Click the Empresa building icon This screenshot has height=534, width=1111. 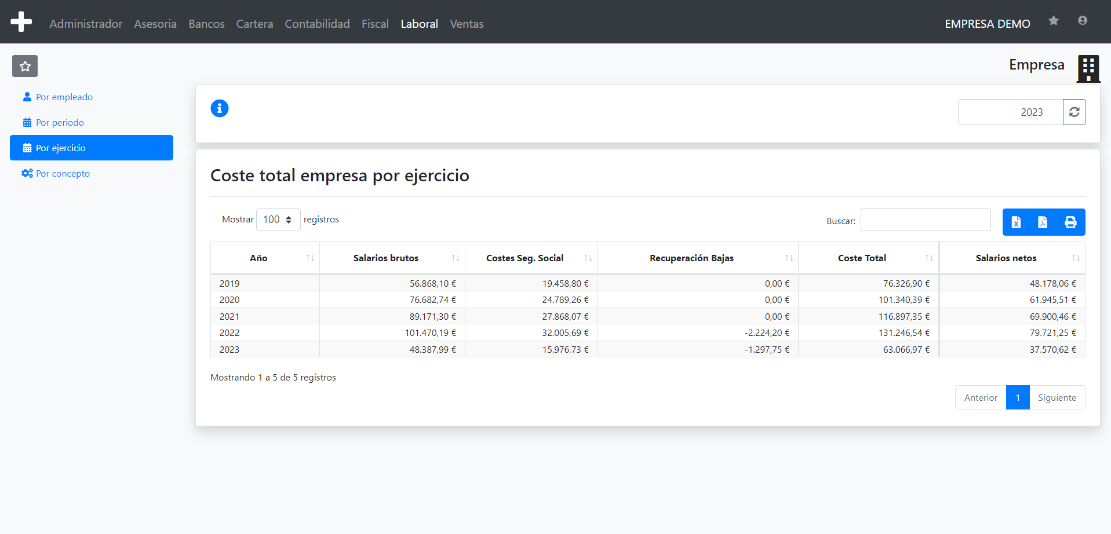(1088, 68)
